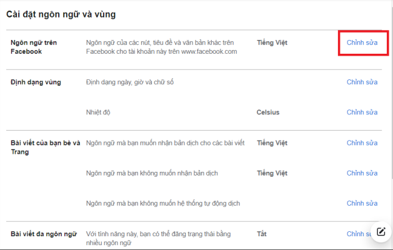Viewport: 393px width, 250px height.
Task: Click Chỉnh sửa next to Celsius
Action: pos(362,112)
